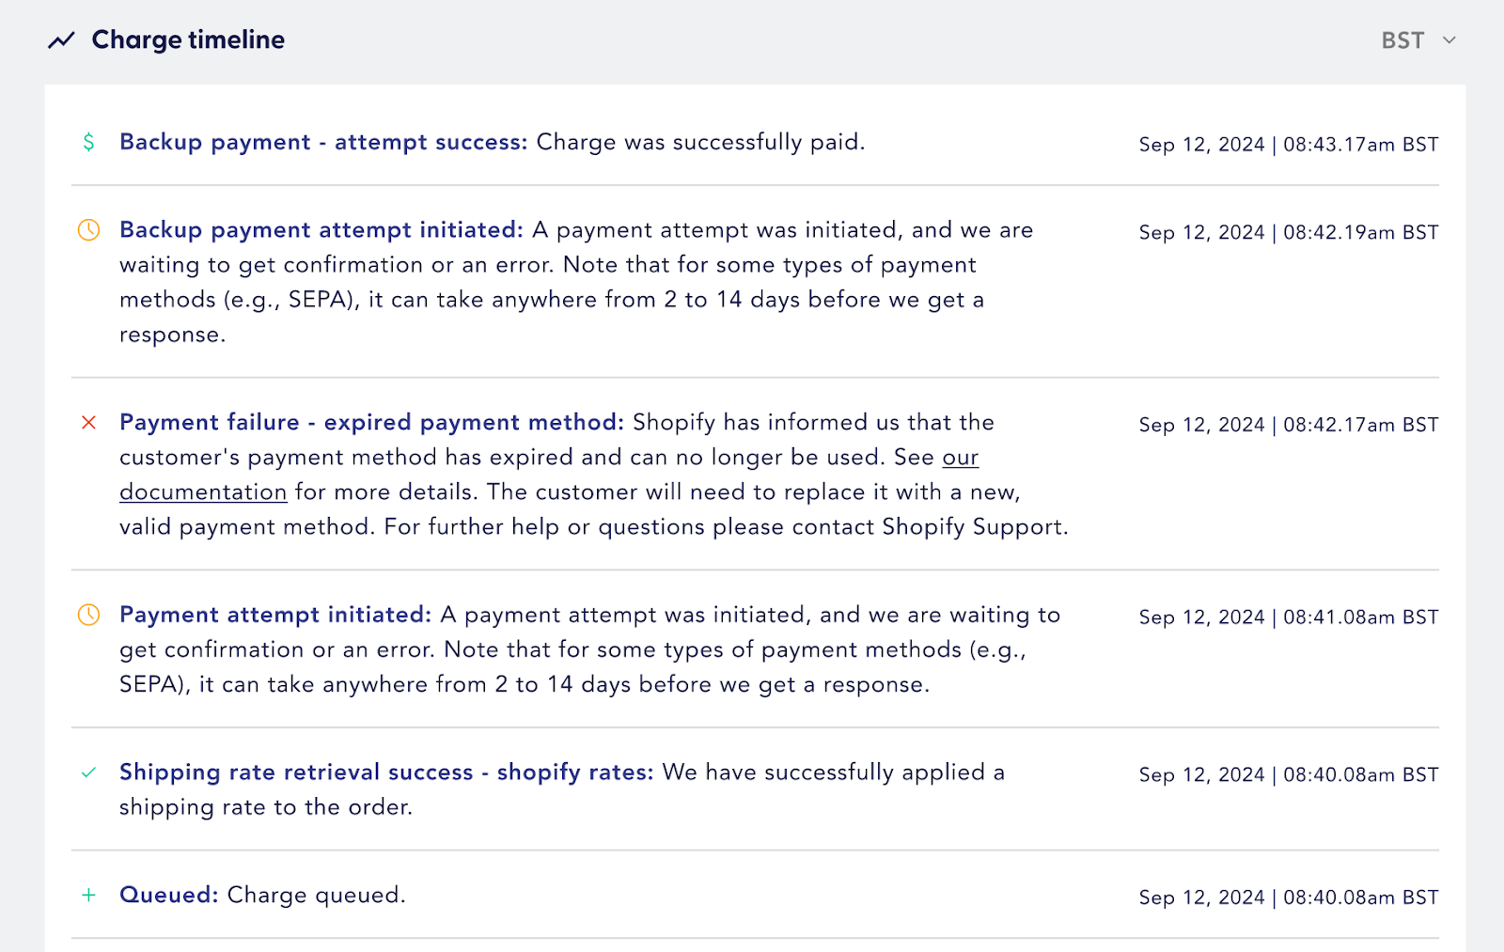Select the green checkmark for shipping rate success
1504x952 pixels.
pos(88,772)
